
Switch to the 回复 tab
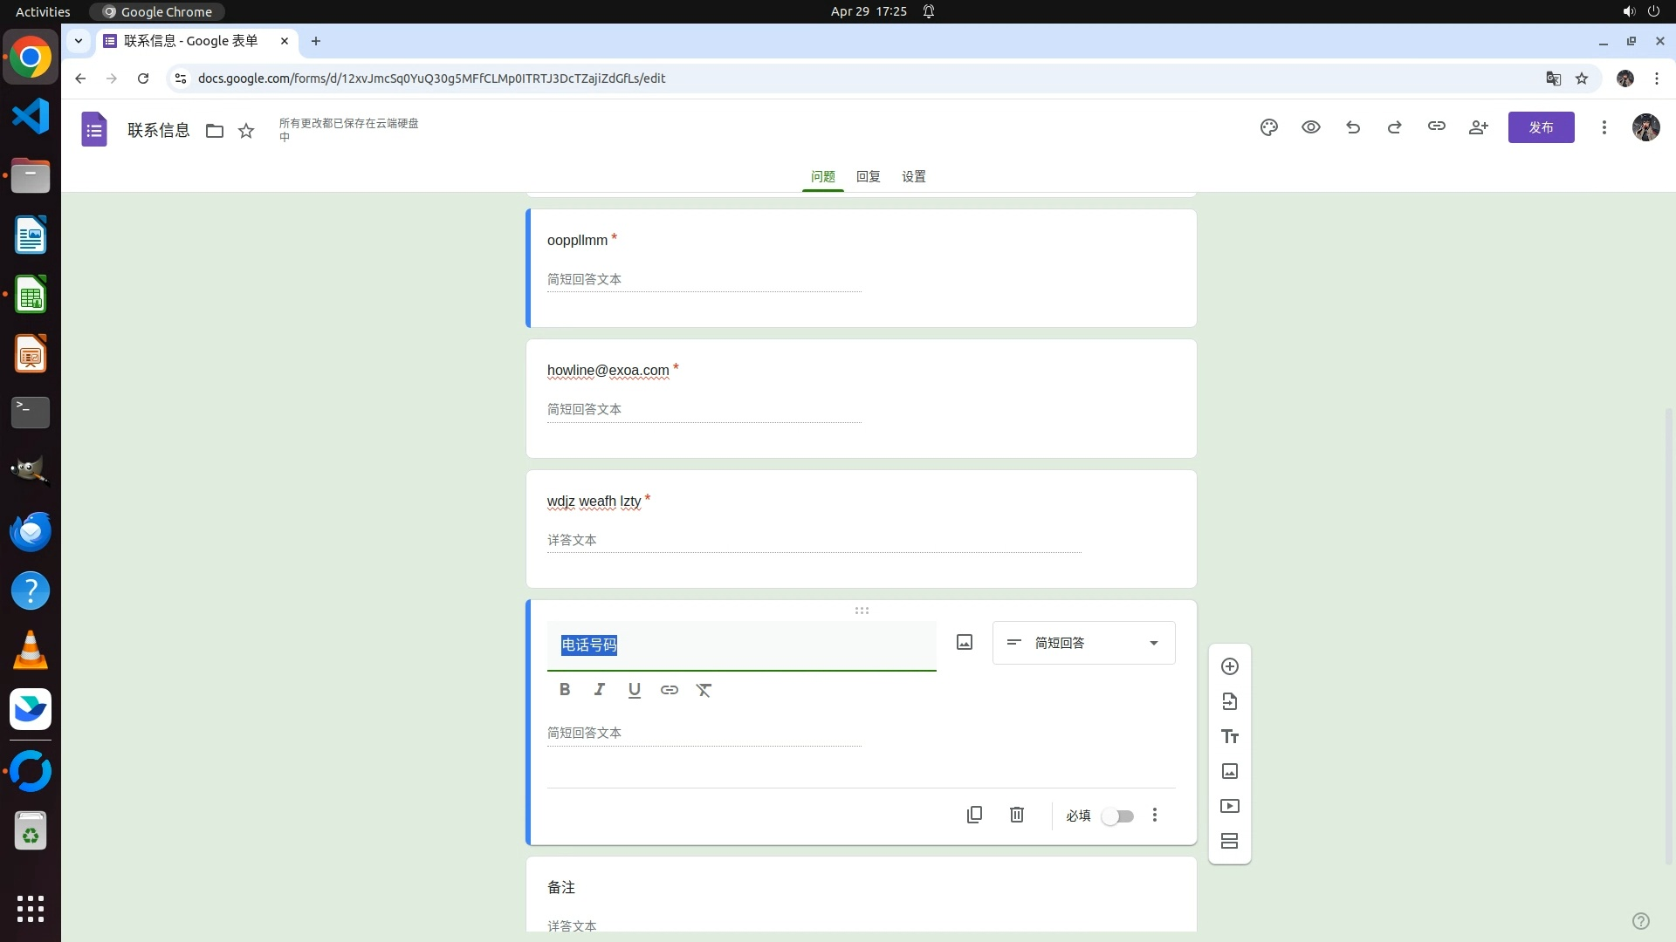[x=868, y=176]
